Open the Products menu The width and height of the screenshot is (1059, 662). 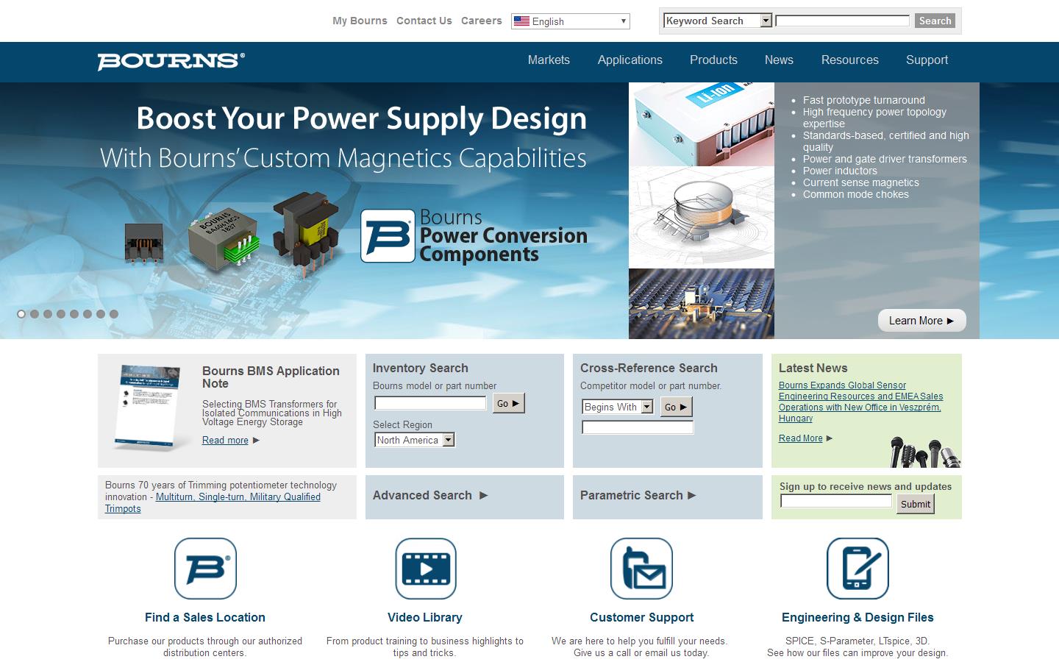713,60
